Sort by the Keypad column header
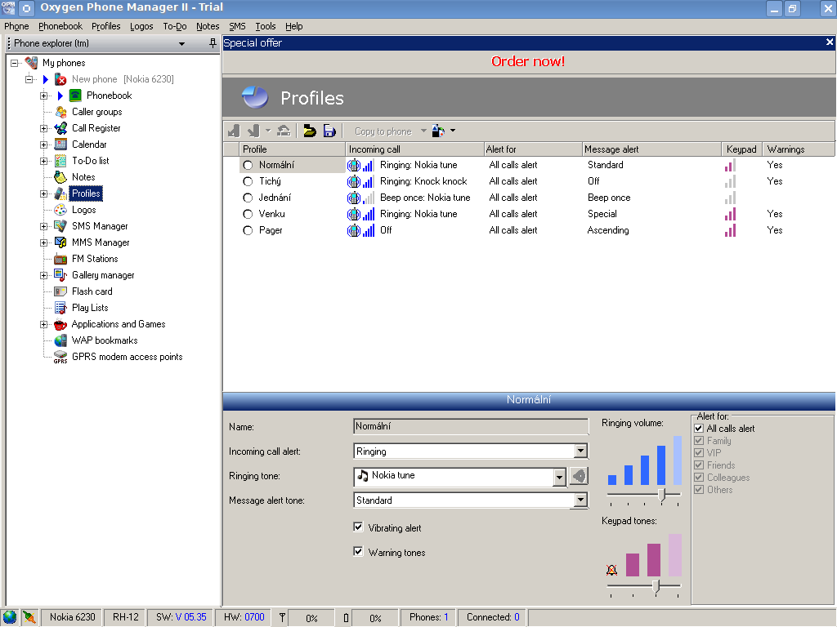Viewport: 837px width, 627px height. 741,149
